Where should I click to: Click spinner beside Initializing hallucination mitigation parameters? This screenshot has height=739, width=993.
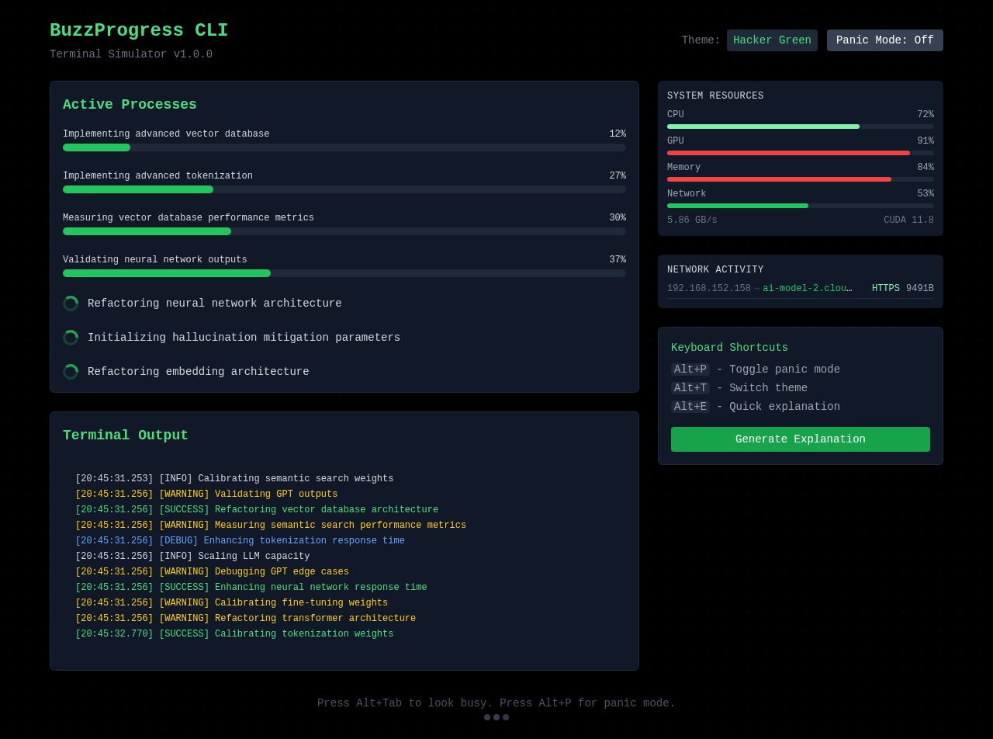click(x=71, y=338)
